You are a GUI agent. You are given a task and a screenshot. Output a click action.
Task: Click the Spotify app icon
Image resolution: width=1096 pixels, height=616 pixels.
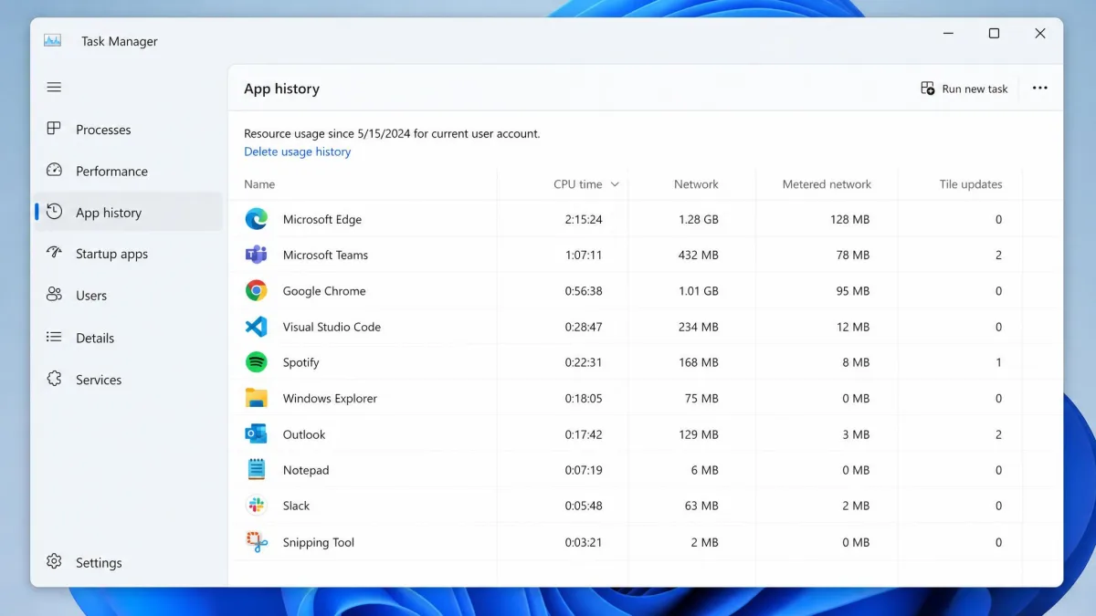tap(257, 362)
